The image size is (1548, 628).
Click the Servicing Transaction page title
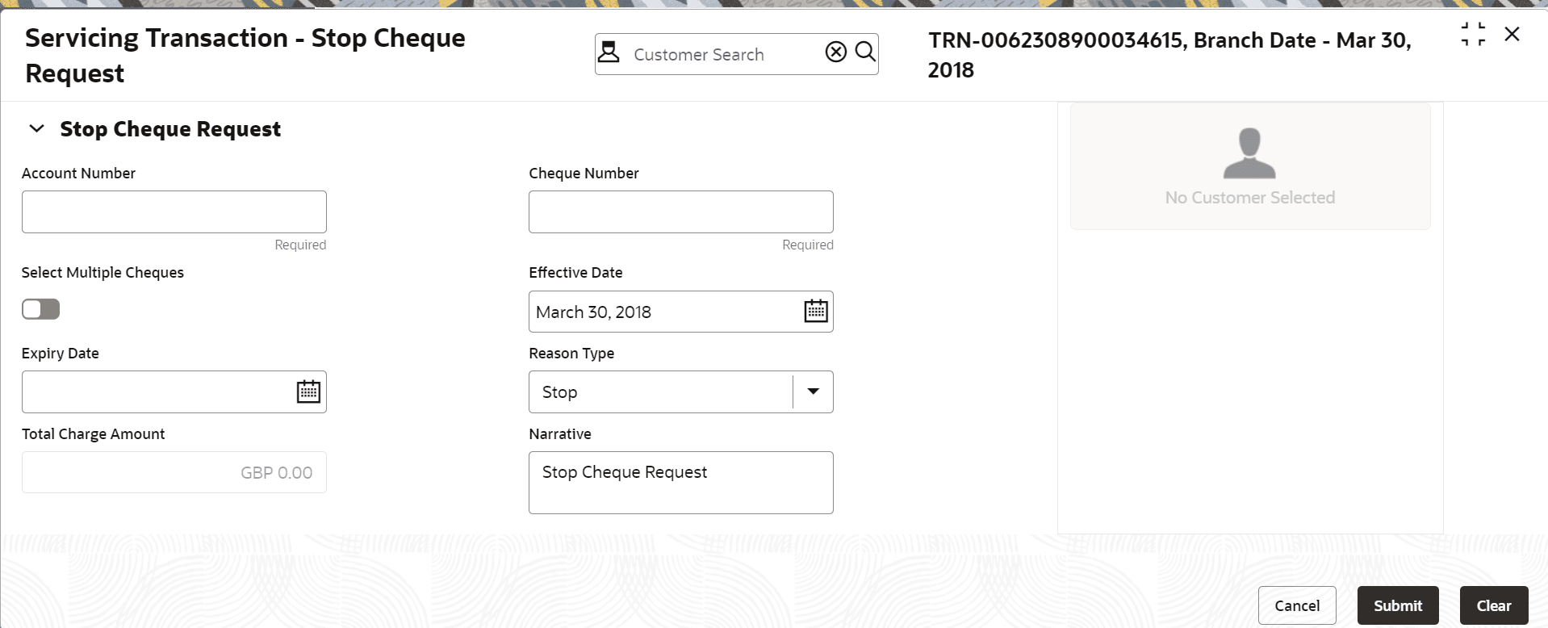pos(245,56)
